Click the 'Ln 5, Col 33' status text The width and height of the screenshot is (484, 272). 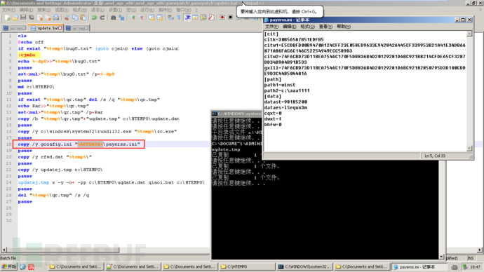[x=435, y=156]
